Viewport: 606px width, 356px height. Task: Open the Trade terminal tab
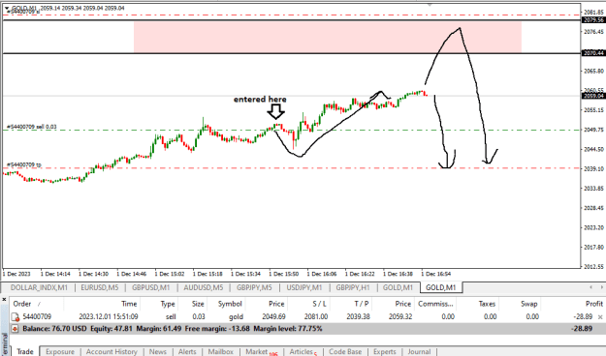point(25,351)
